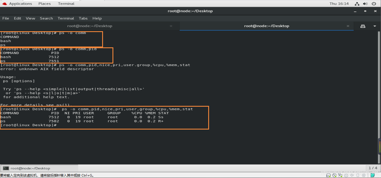Click the 1 / 4 workspace switcher
The height and width of the screenshot is (178, 381).
coord(373,168)
